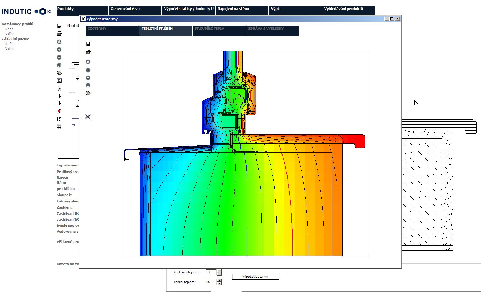
Task: Select the hand pan tool in the dialog
Action: click(x=88, y=93)
